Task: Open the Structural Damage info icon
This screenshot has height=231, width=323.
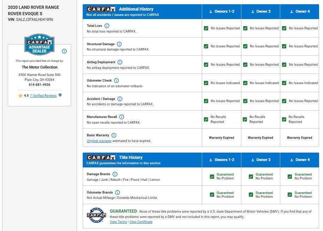Action: (x=119, y=44)
